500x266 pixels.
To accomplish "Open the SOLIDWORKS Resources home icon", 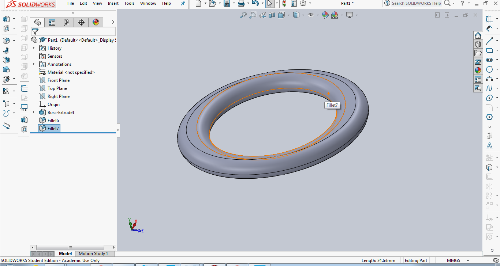I will [x=478, y=35].
